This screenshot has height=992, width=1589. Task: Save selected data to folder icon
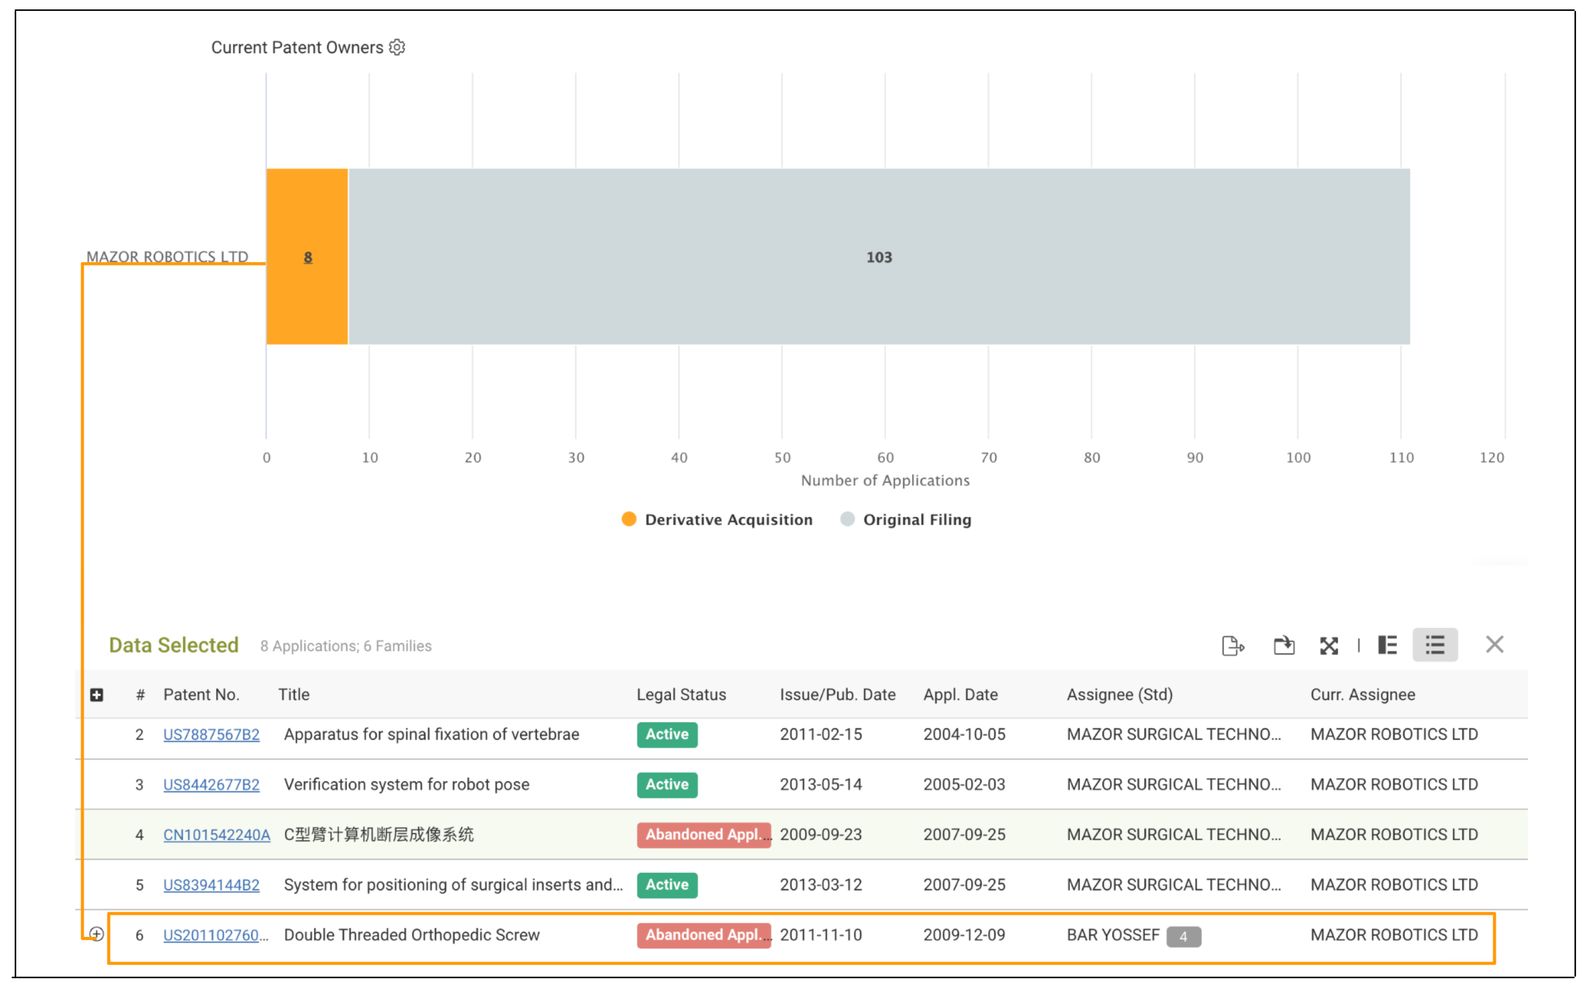pos(1283,646)
